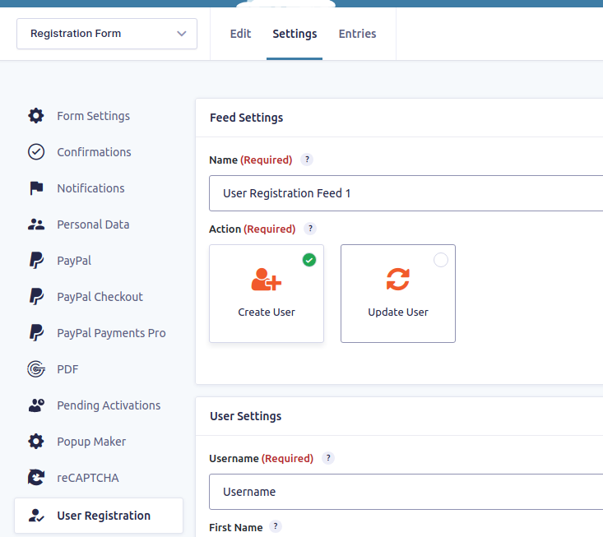
Task: Click the Notifications flag icon
Action: point(36,188)
